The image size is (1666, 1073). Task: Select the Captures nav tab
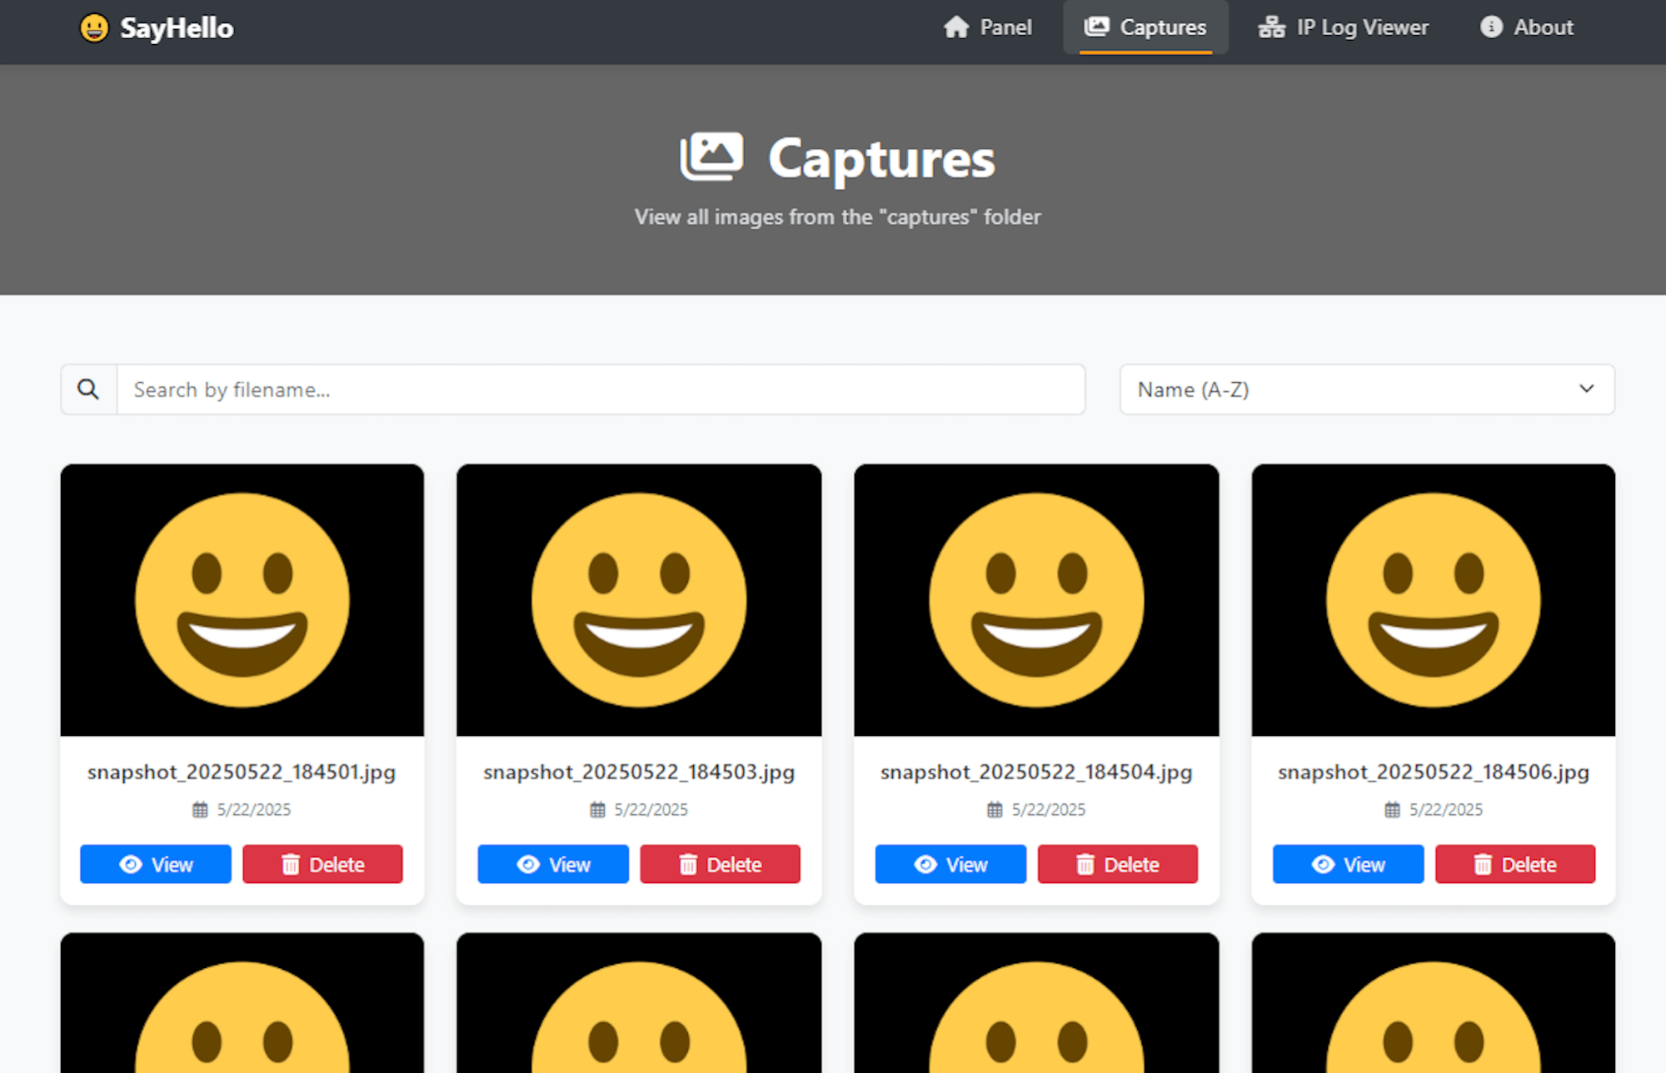click(1145, 27)
